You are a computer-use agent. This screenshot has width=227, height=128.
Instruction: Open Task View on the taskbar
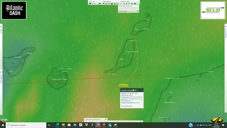(49, 125)
